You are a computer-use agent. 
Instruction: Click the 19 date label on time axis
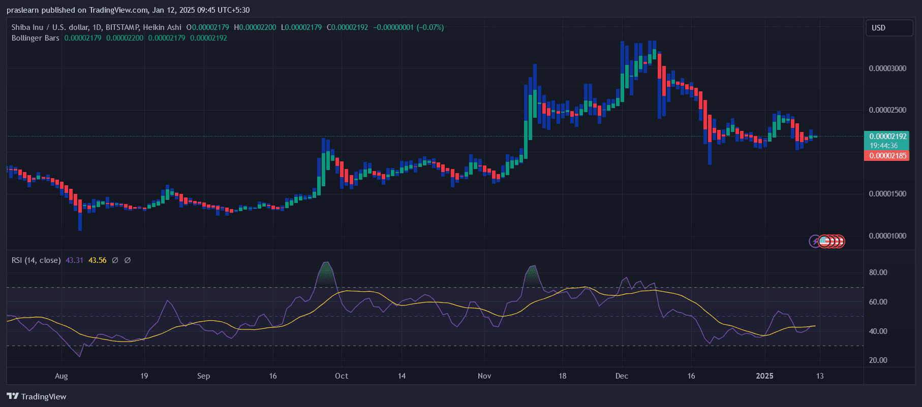point(144,376)
